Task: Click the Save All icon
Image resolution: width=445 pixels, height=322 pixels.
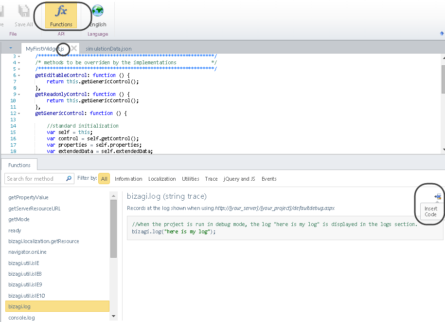Action: coord(24,11)
